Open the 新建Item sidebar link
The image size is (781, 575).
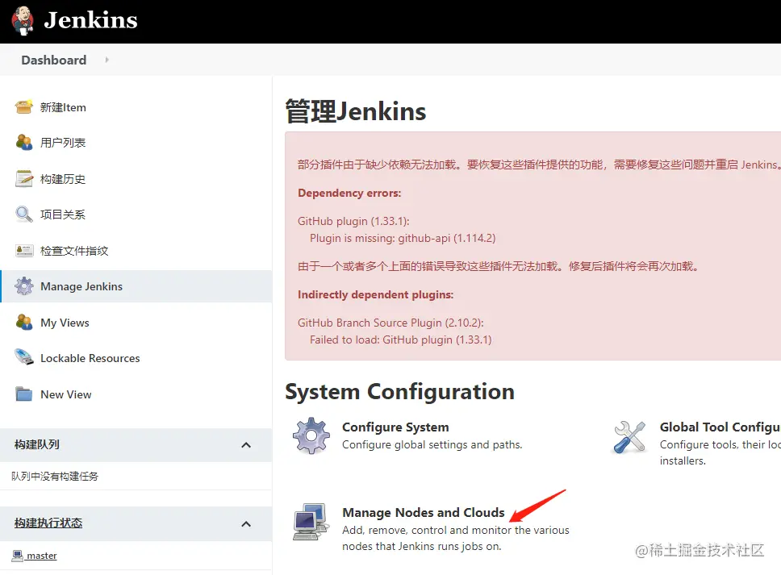(x=63, y=107)
